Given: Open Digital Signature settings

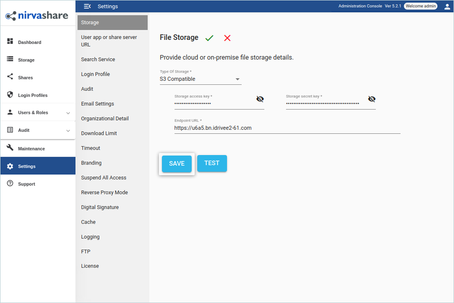Looking at the screenshot, I should tap(100, 208).
